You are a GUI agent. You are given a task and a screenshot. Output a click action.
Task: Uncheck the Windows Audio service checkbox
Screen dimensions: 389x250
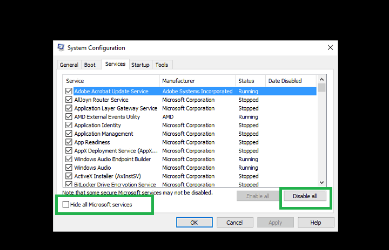[x=69, y=168]
